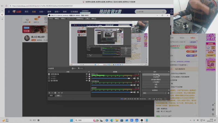This screenshot has height=123, width=218.
Task: Open OBS 文件(F) menu
Action: [x=51, y=19]
